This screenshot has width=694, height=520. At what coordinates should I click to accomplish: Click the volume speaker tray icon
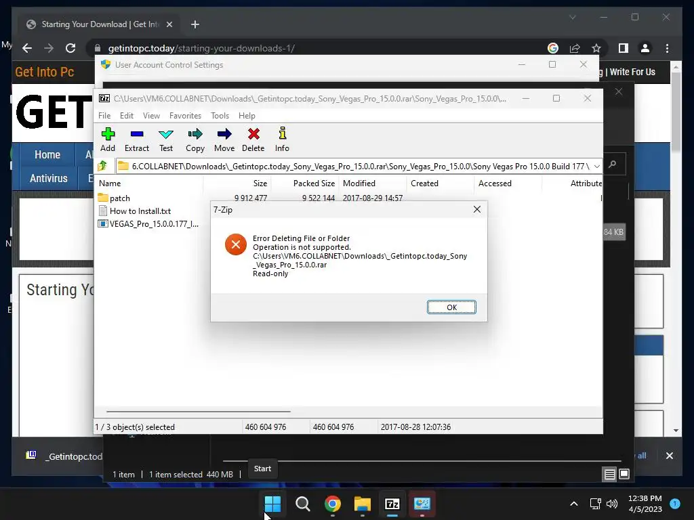coord(612,504)
